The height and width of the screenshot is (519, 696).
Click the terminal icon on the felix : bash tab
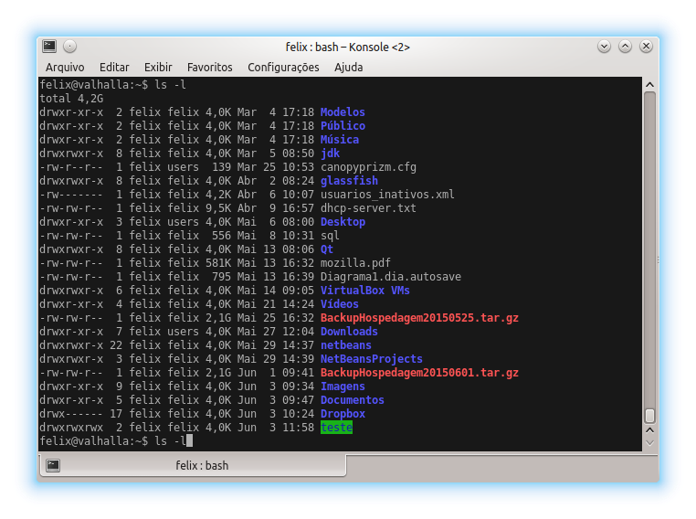(x=53, y=465)
